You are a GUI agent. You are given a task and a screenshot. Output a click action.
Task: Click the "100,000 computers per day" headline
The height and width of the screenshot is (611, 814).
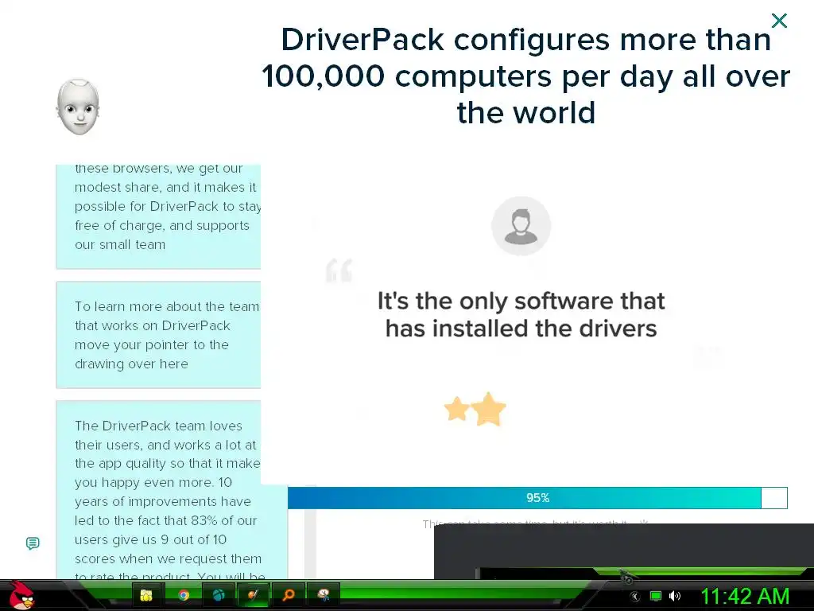click(525, 76)
